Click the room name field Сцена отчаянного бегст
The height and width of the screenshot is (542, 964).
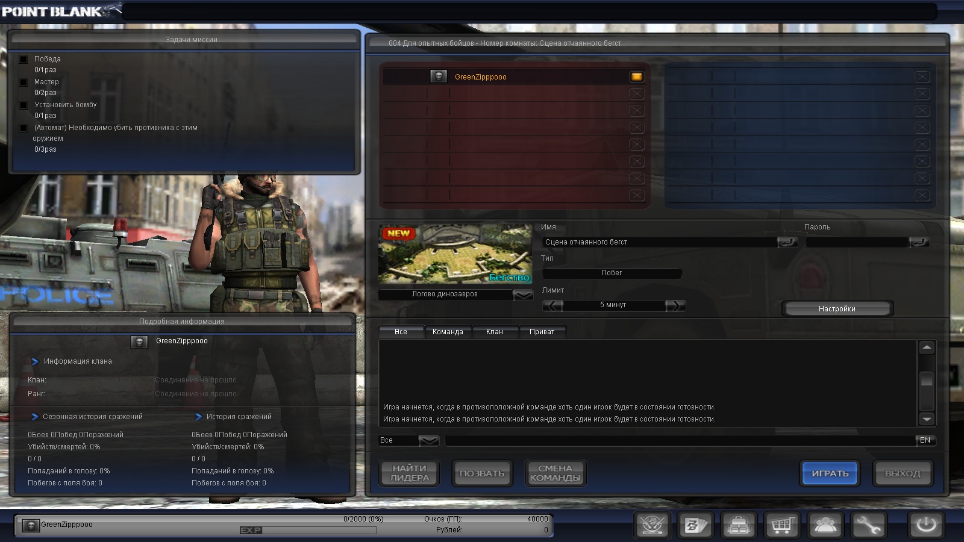660,242
